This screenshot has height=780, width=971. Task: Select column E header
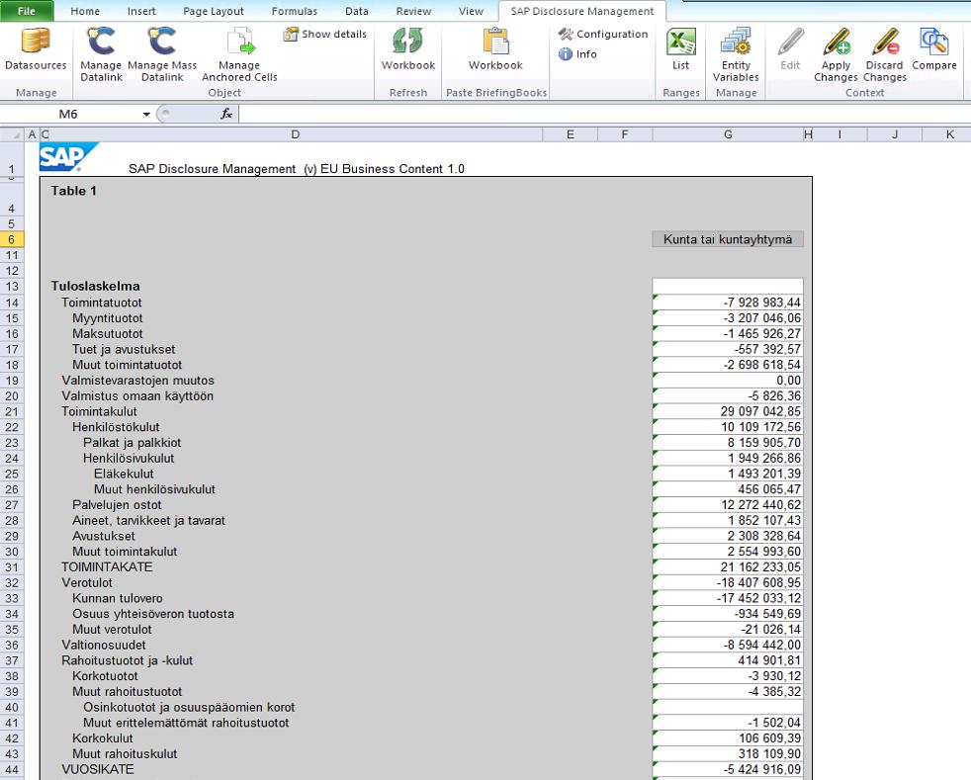tap(570, 134)
